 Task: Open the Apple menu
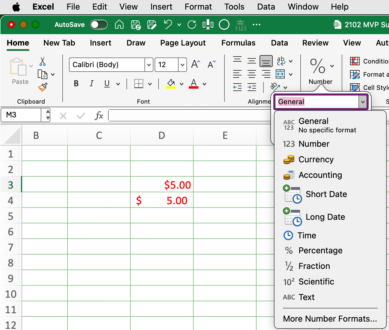click(x=16, y=7)
